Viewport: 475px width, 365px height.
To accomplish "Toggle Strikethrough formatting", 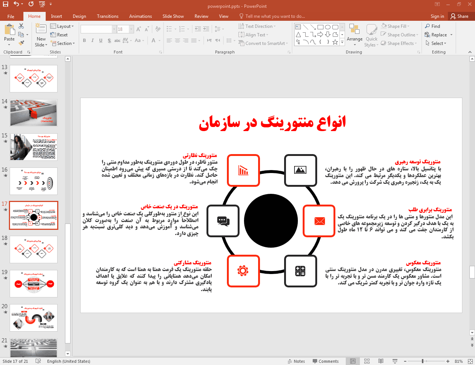I will click(117, 40).
